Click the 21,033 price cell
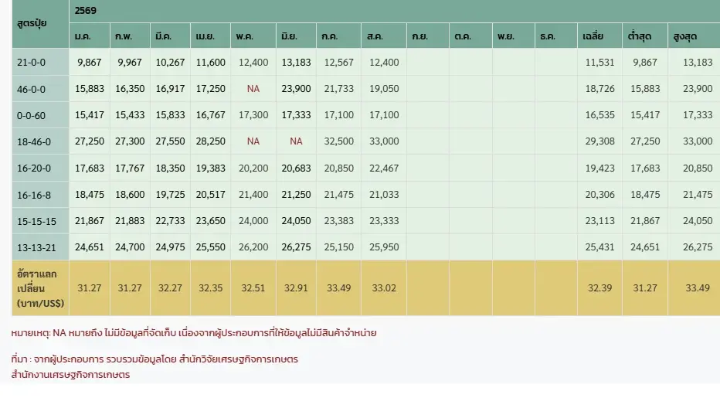This screenshot has width=720, height=398. coord(385,195)
